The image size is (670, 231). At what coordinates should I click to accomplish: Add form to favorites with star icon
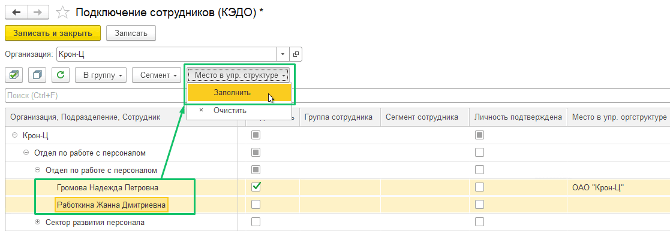coord(63,13)
